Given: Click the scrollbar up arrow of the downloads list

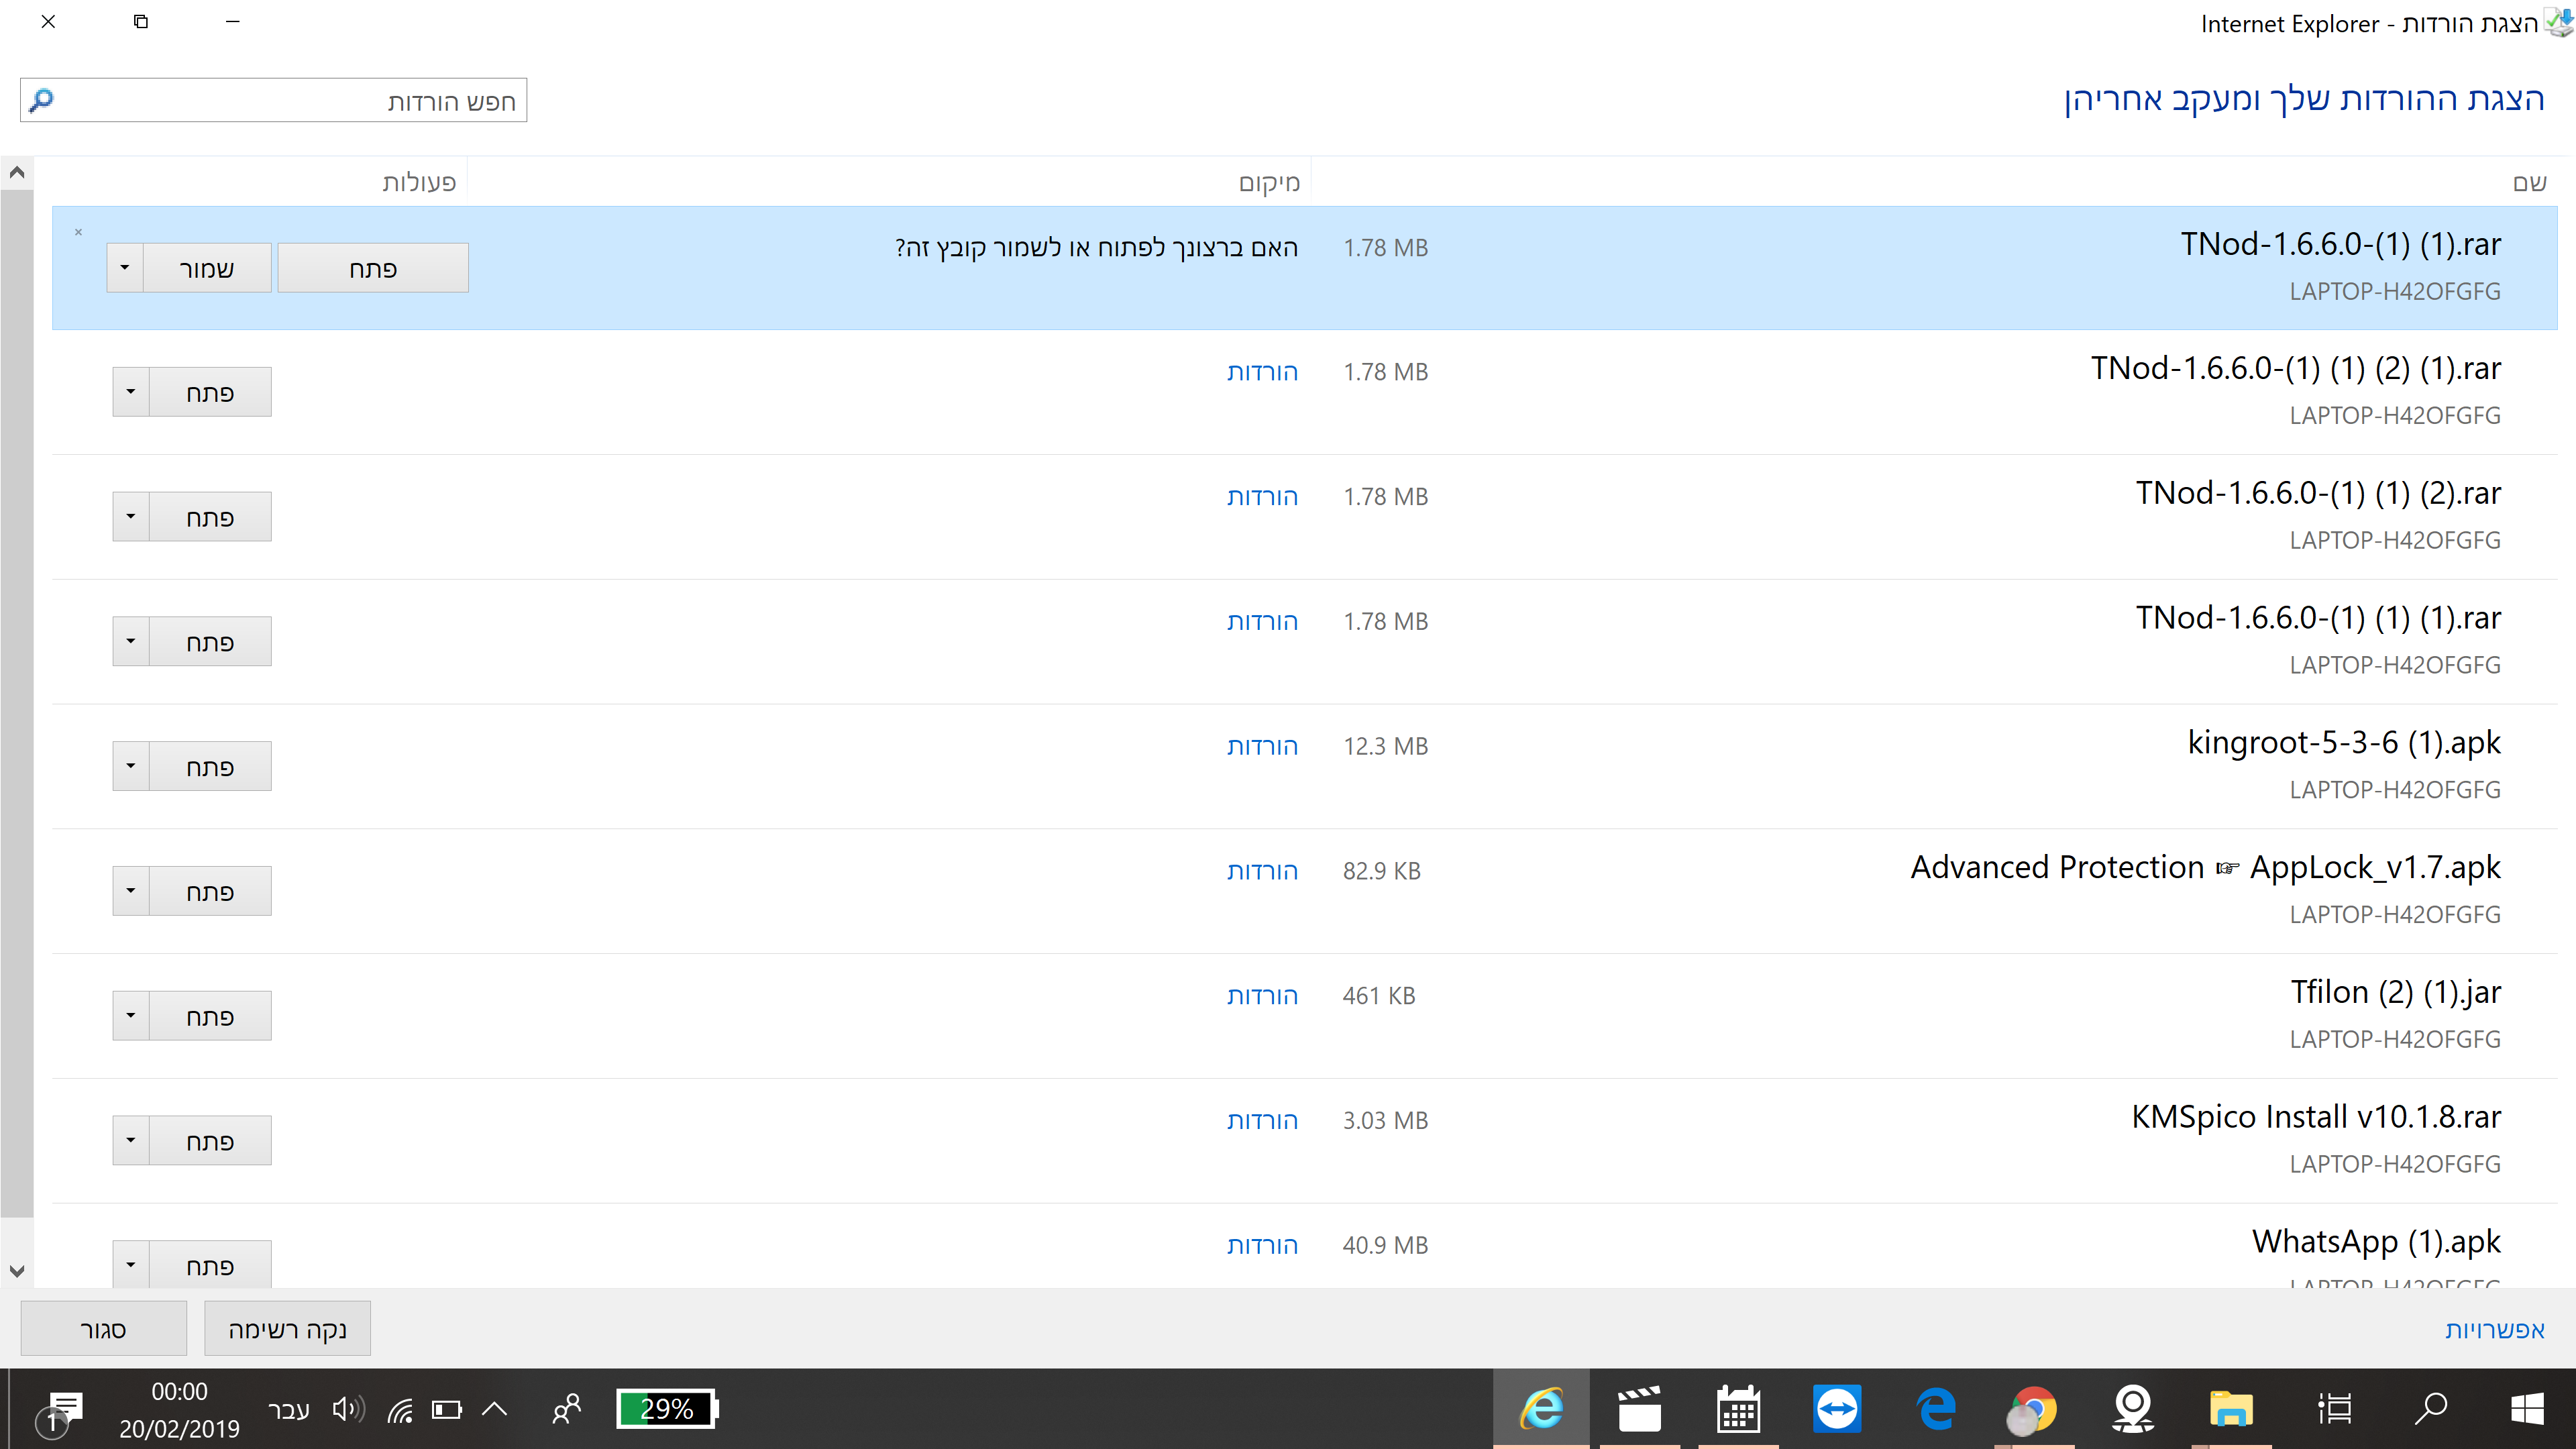Looking at the screenshot, I should click(17, 173).
